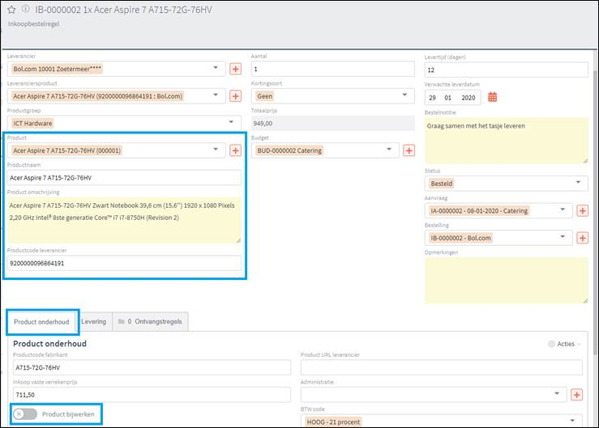Mark record as favorite with star icon

coord(12,10)
